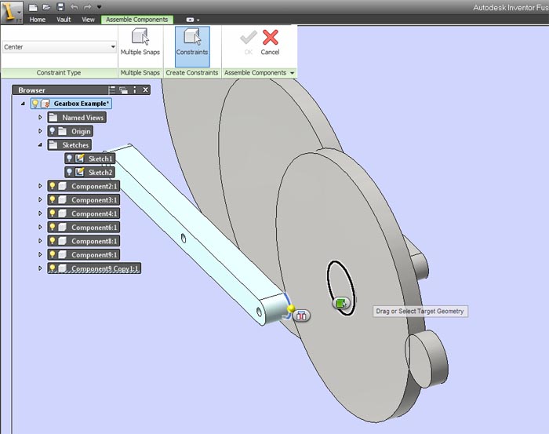Click the green target glyph on the disc hole
This screenshot has height=434, width=549.
click(x=340, y=303)
